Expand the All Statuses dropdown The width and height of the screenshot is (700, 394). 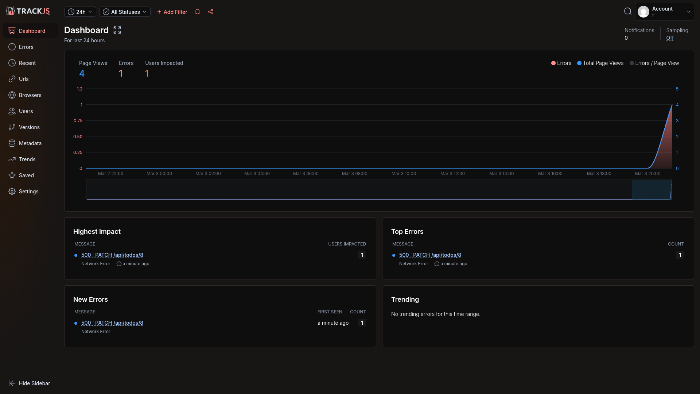coord(125,12)
